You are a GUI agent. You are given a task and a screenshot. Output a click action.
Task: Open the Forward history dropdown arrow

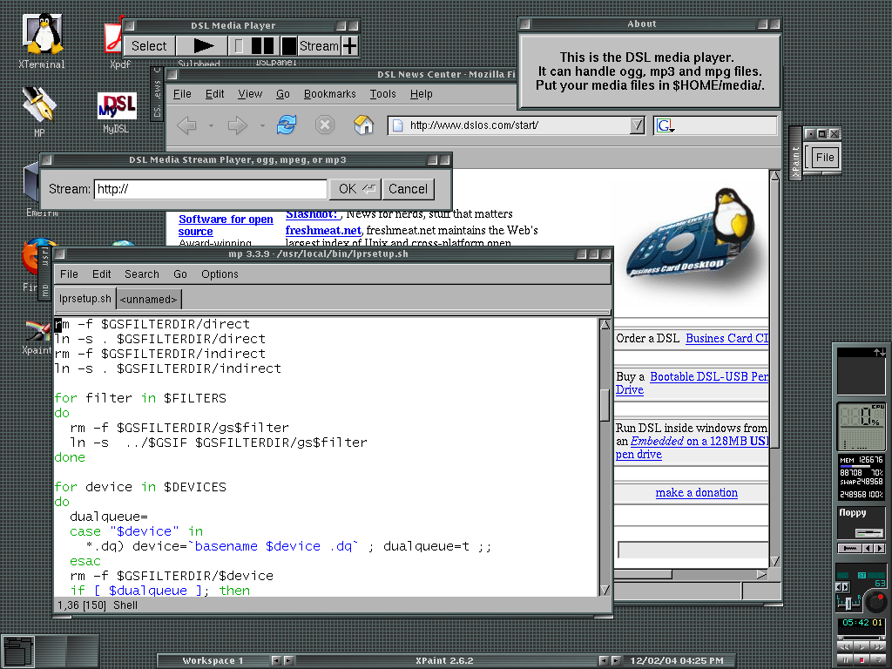point(262,125)
